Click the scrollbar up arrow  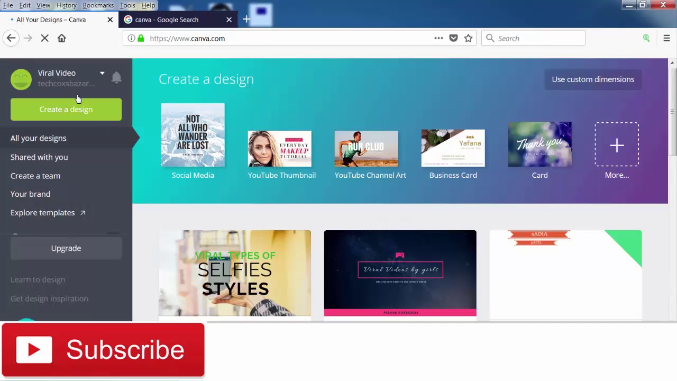[x=672, y=63]
